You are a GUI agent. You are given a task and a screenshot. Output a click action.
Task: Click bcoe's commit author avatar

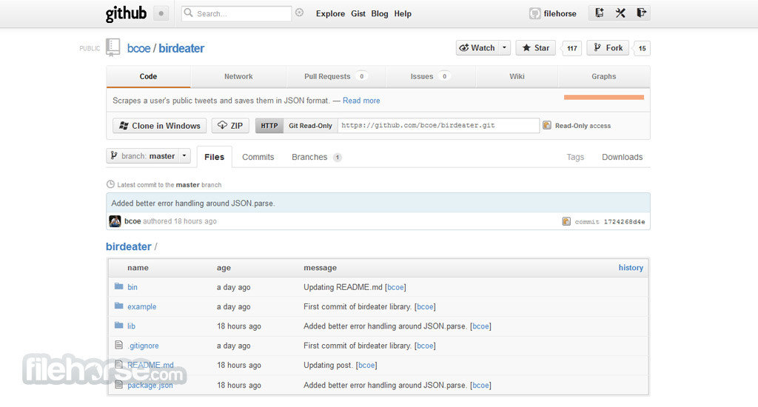pos(115,221)
